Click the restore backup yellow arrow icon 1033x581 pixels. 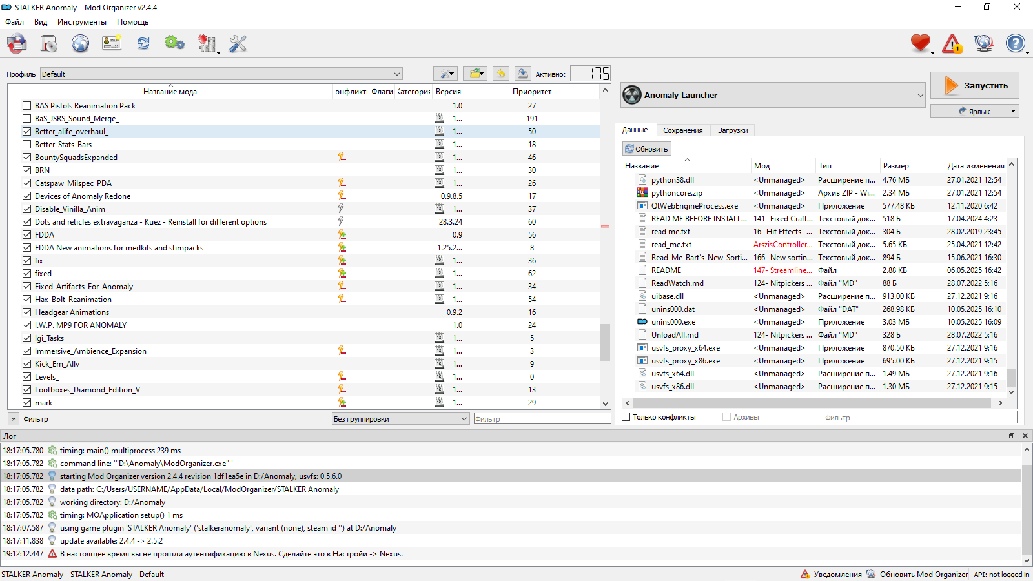pyautogui.click(x=501, y=74)
